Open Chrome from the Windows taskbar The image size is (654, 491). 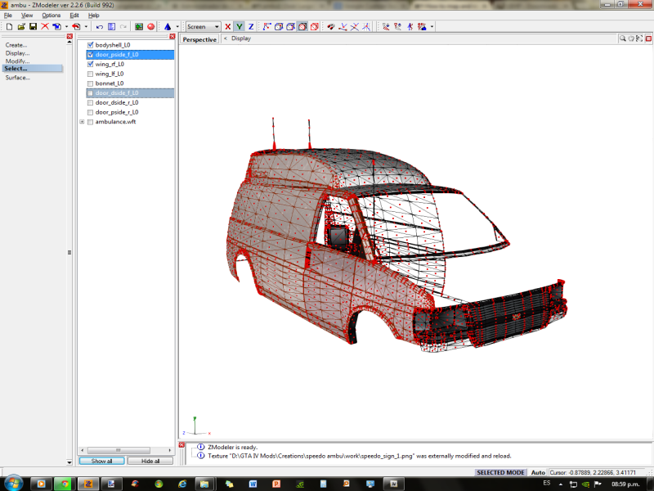coord(65,484)
